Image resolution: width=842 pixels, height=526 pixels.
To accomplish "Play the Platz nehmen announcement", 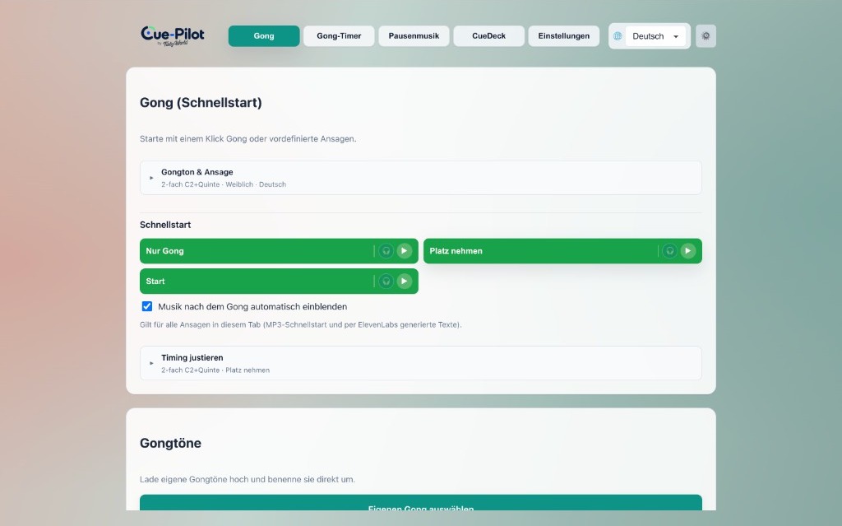I will click(x=688, y=251).
